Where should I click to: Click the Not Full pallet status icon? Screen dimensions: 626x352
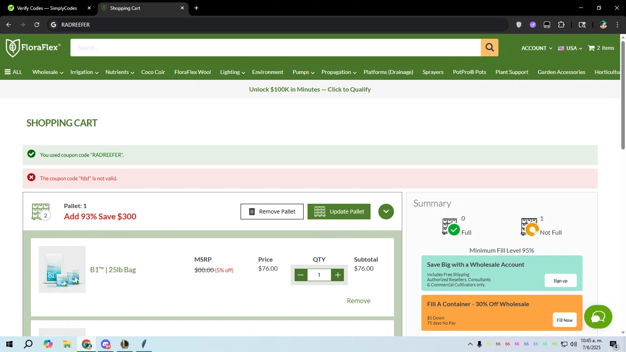530,227
